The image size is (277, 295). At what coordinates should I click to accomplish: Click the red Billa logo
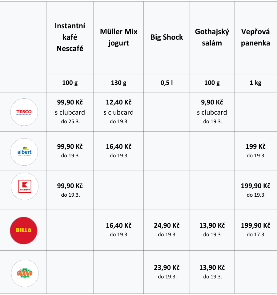tap(24, 231)
